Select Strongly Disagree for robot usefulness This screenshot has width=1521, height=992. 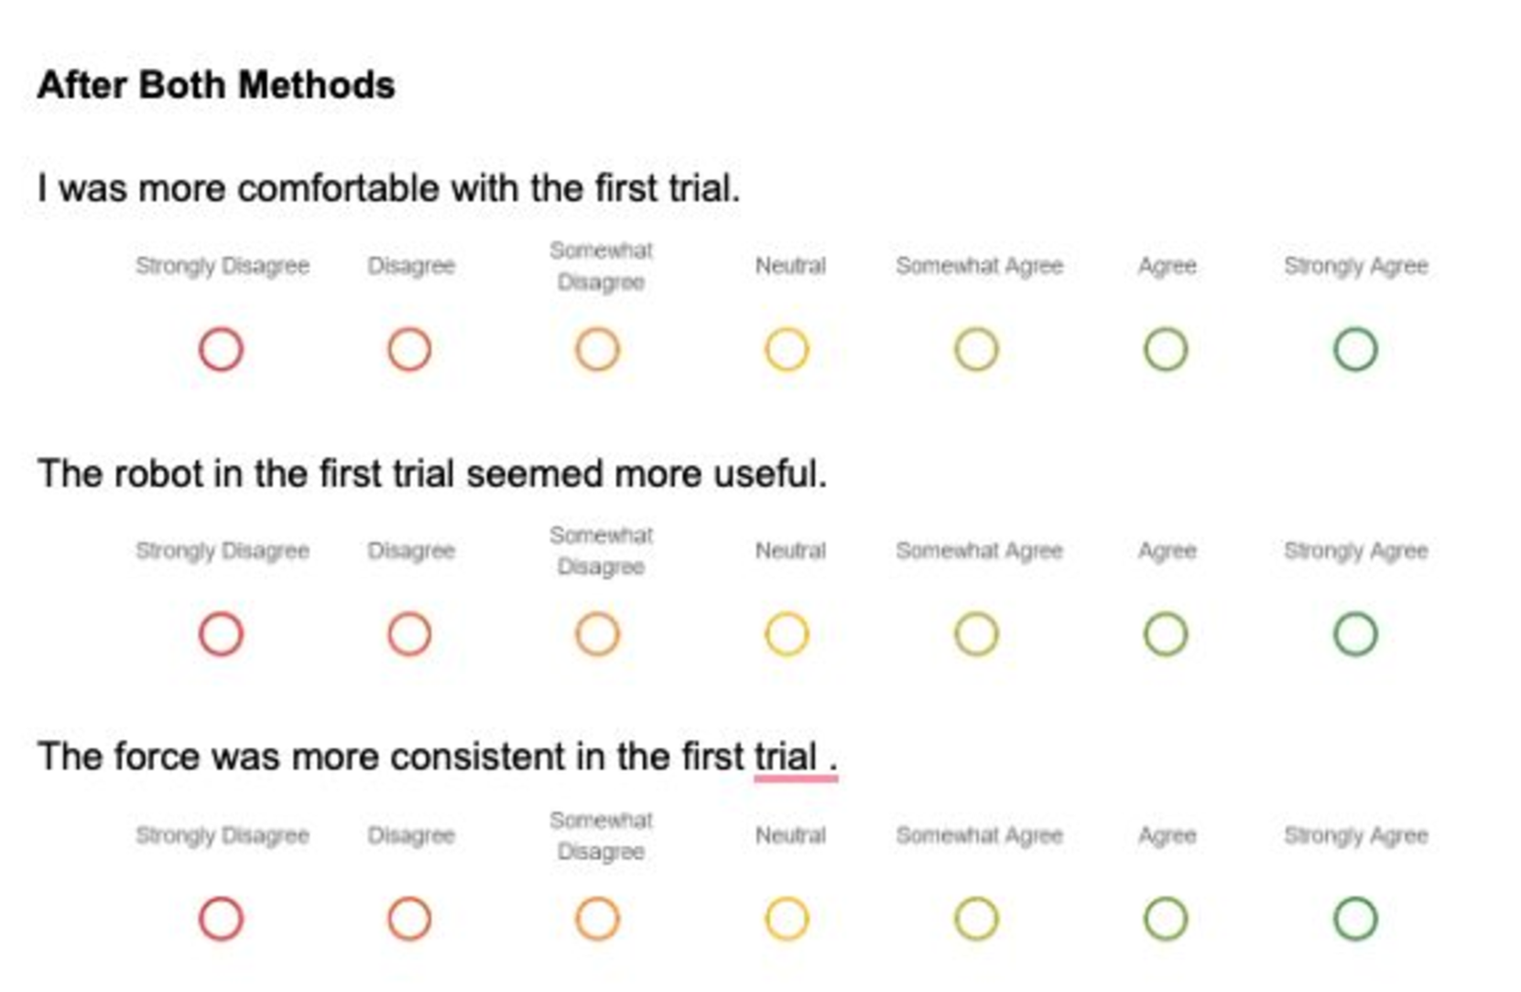[x=221, y=634]
